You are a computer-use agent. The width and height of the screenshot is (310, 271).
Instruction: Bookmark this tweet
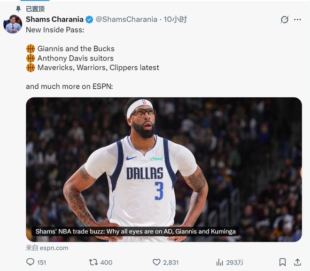pos(282,262)
